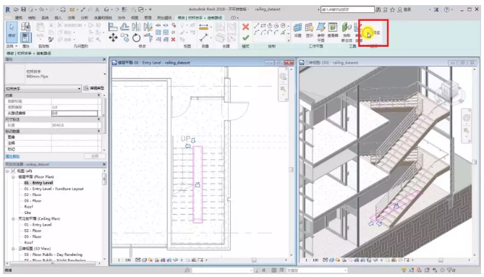Select Site in project browser

coord(27,213)
